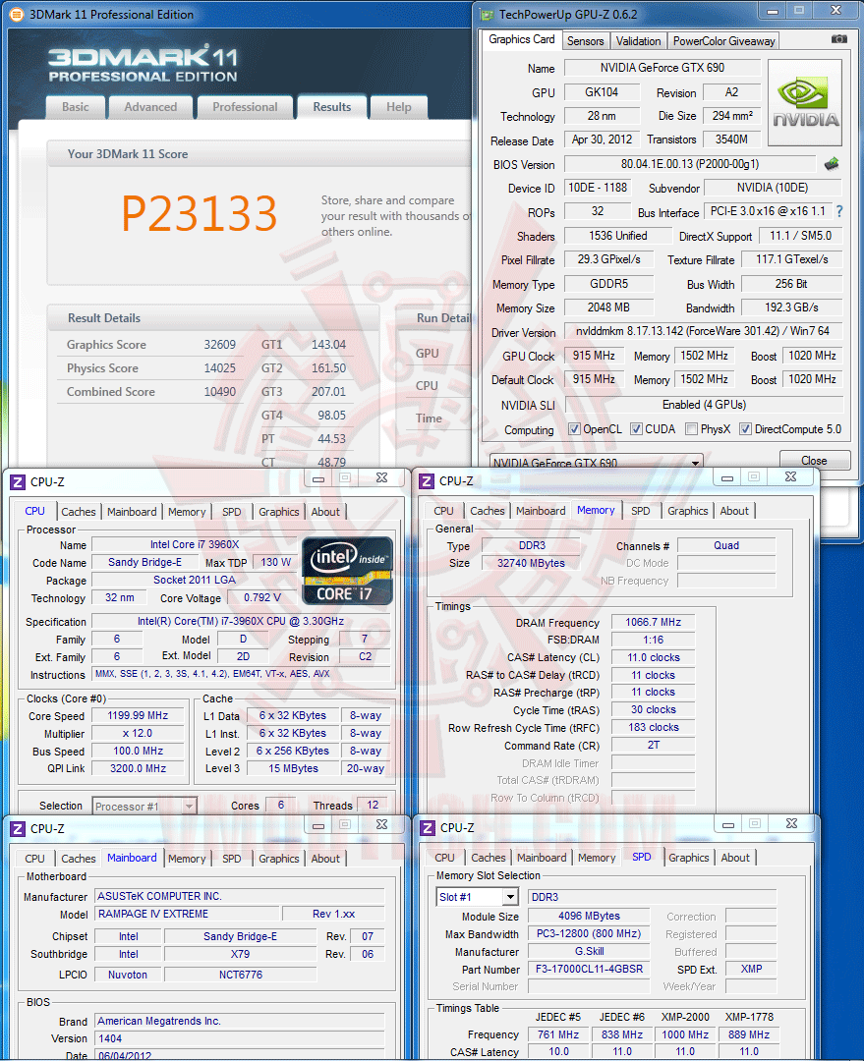Open CPU tab in the CPU-Z Mainboard window
Screen dimensions: 864x1061
34,858
